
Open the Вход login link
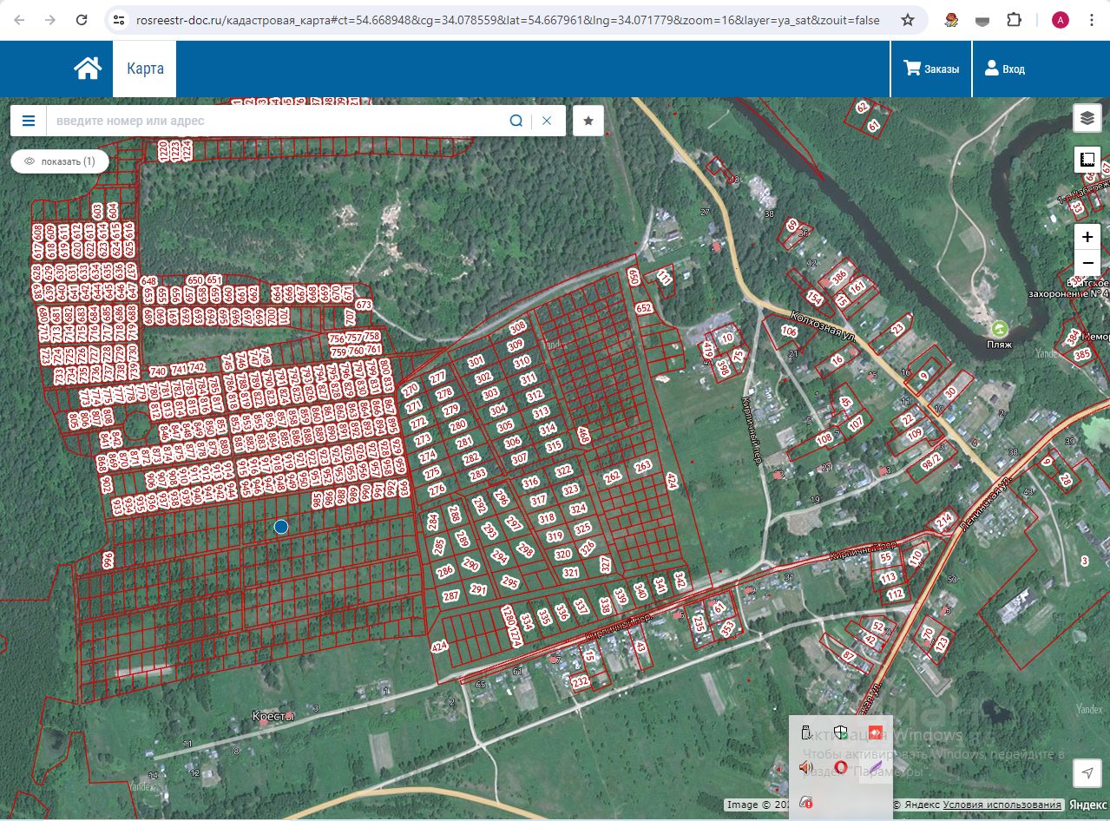point(1004,69)
